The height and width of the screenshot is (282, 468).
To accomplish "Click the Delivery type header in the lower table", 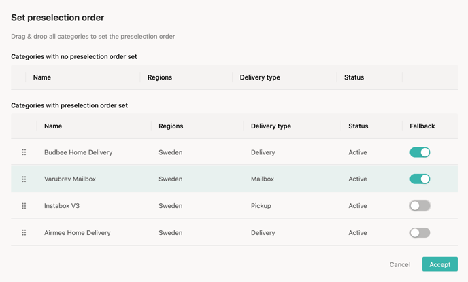I will click(x=271, y=126).
